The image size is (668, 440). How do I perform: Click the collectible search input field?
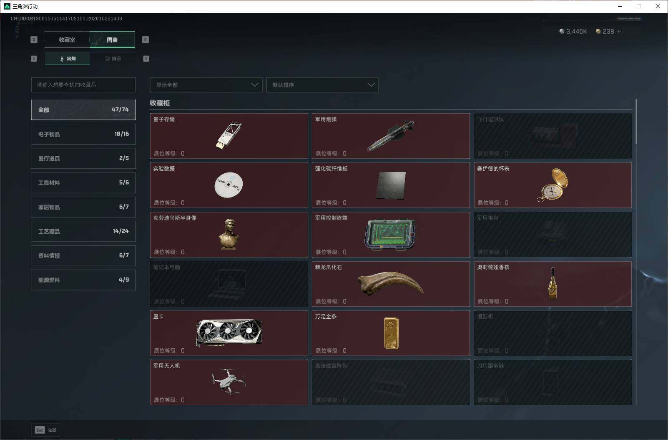click(x=83, y=85)
